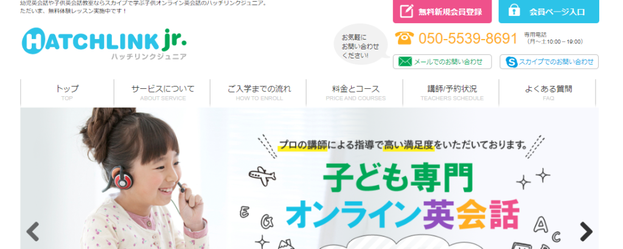Advance to next slide with right arrow
Screen dimensions: 623x249
586,231
